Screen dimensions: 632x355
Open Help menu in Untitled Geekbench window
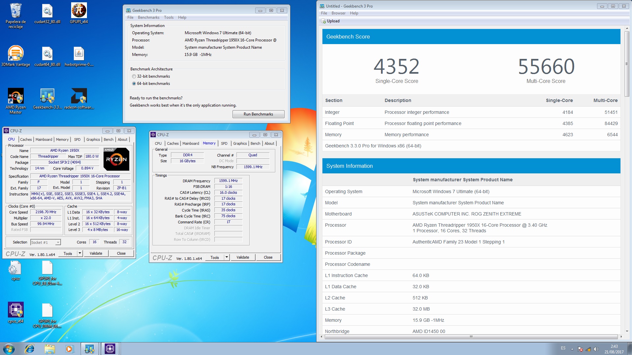tap(354, 13)
